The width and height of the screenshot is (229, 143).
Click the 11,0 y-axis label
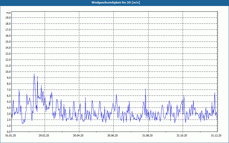point(8,66)
